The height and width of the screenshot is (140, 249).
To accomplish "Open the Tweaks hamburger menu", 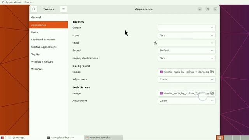I will (63, 9).
